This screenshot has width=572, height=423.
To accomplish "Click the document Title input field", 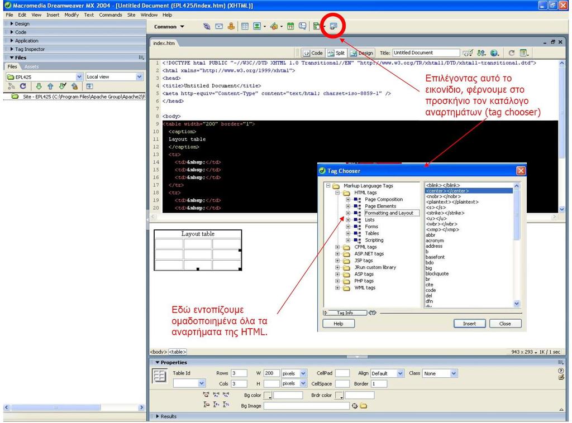I will tap(426, 53).
